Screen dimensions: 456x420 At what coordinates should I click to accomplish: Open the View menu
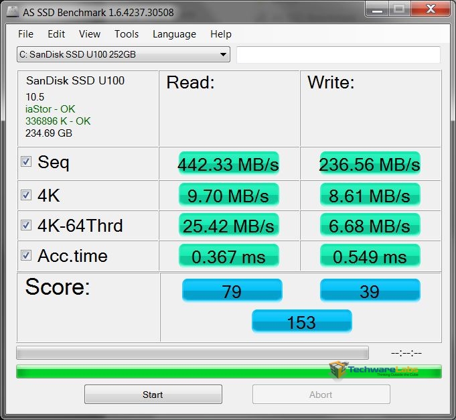(90, 34)
